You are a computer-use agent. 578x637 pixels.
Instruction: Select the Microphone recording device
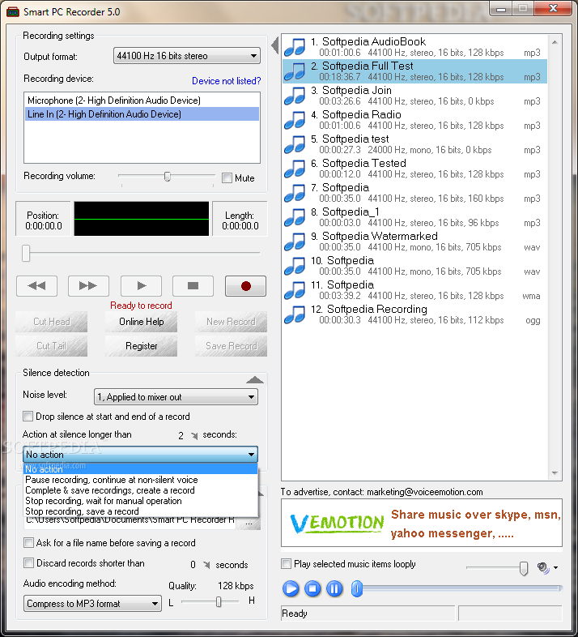pos(142,100)
